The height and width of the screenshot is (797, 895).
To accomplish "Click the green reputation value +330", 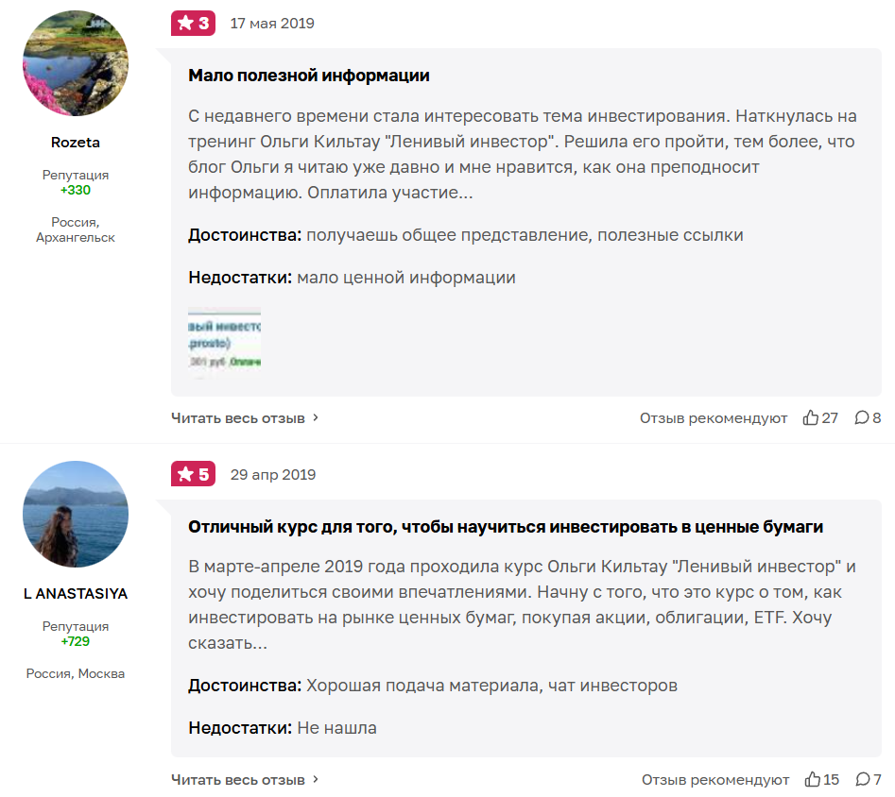I will (76, 189).
